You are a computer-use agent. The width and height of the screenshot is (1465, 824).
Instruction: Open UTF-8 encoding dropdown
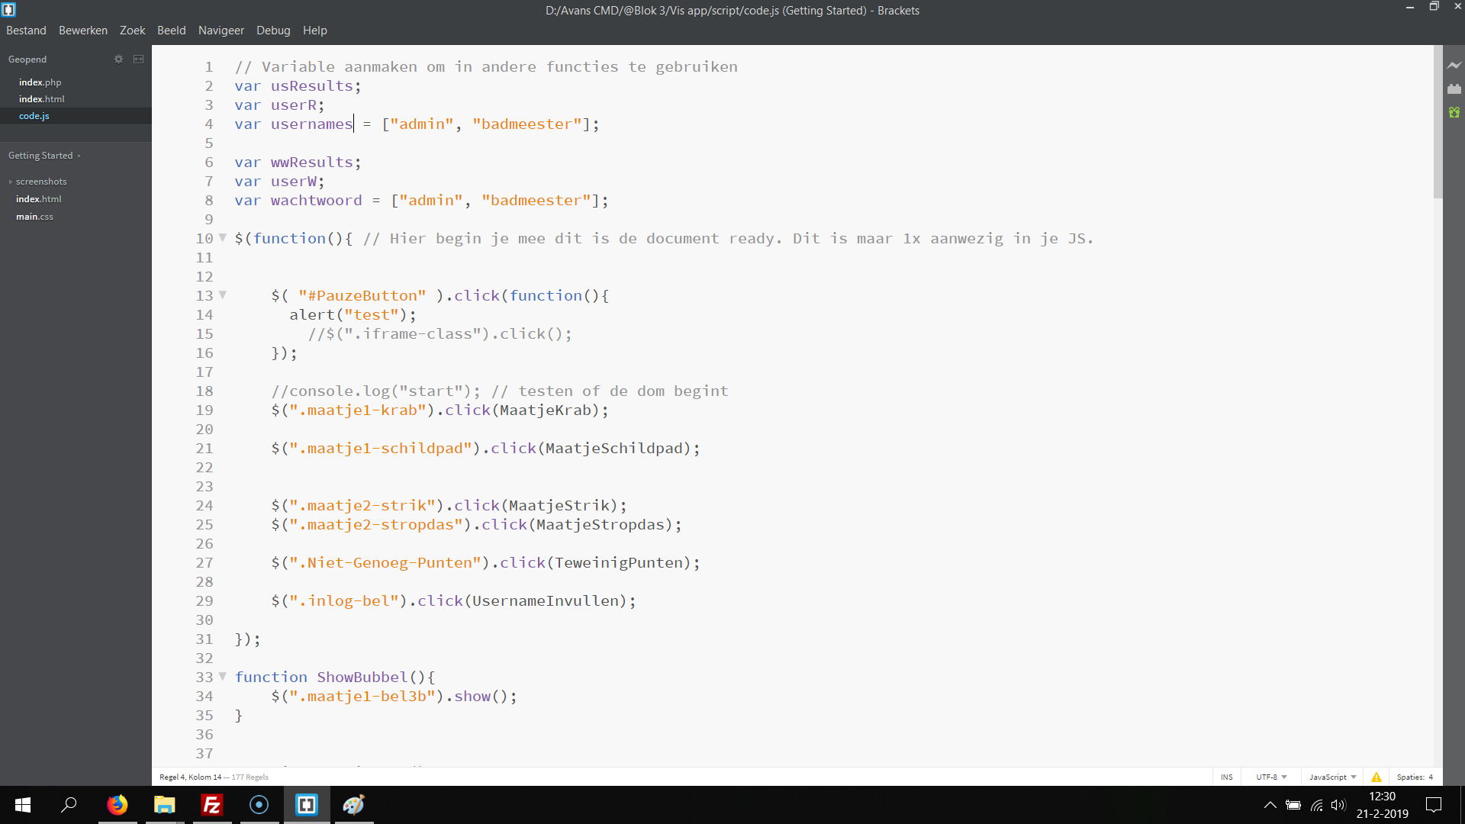coord(1271,777)
